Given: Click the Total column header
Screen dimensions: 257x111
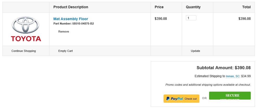Looking at the screenshot, I should (246, 7).
